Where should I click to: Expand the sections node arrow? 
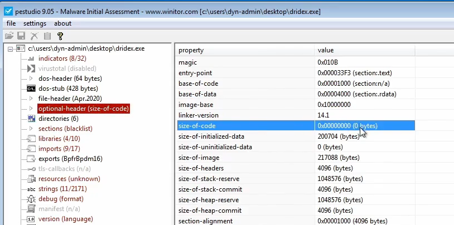[31, 129]
